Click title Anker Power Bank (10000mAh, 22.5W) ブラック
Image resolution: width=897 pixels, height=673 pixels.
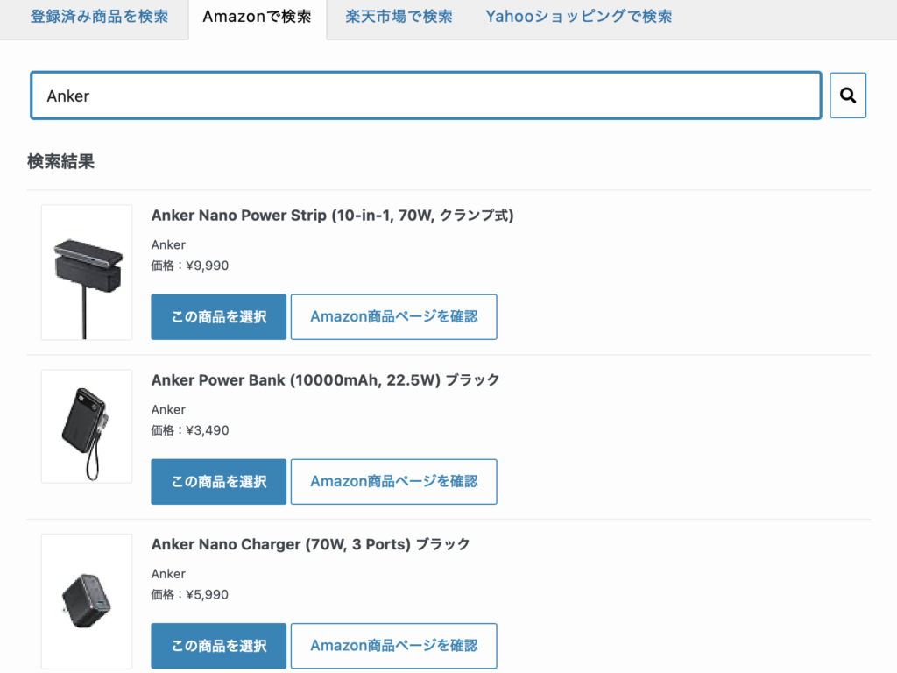coord(325,380)
